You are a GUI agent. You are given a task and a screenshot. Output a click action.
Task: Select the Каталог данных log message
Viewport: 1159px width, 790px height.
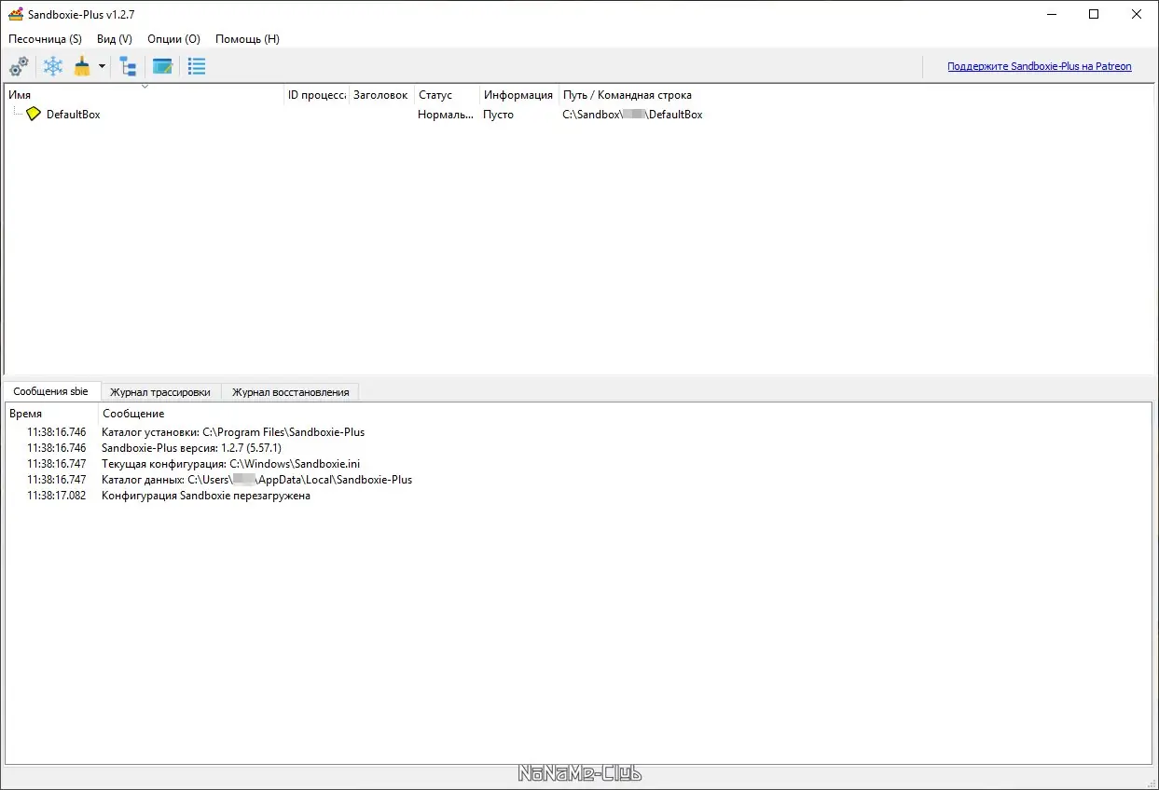[x=256, y=480]
